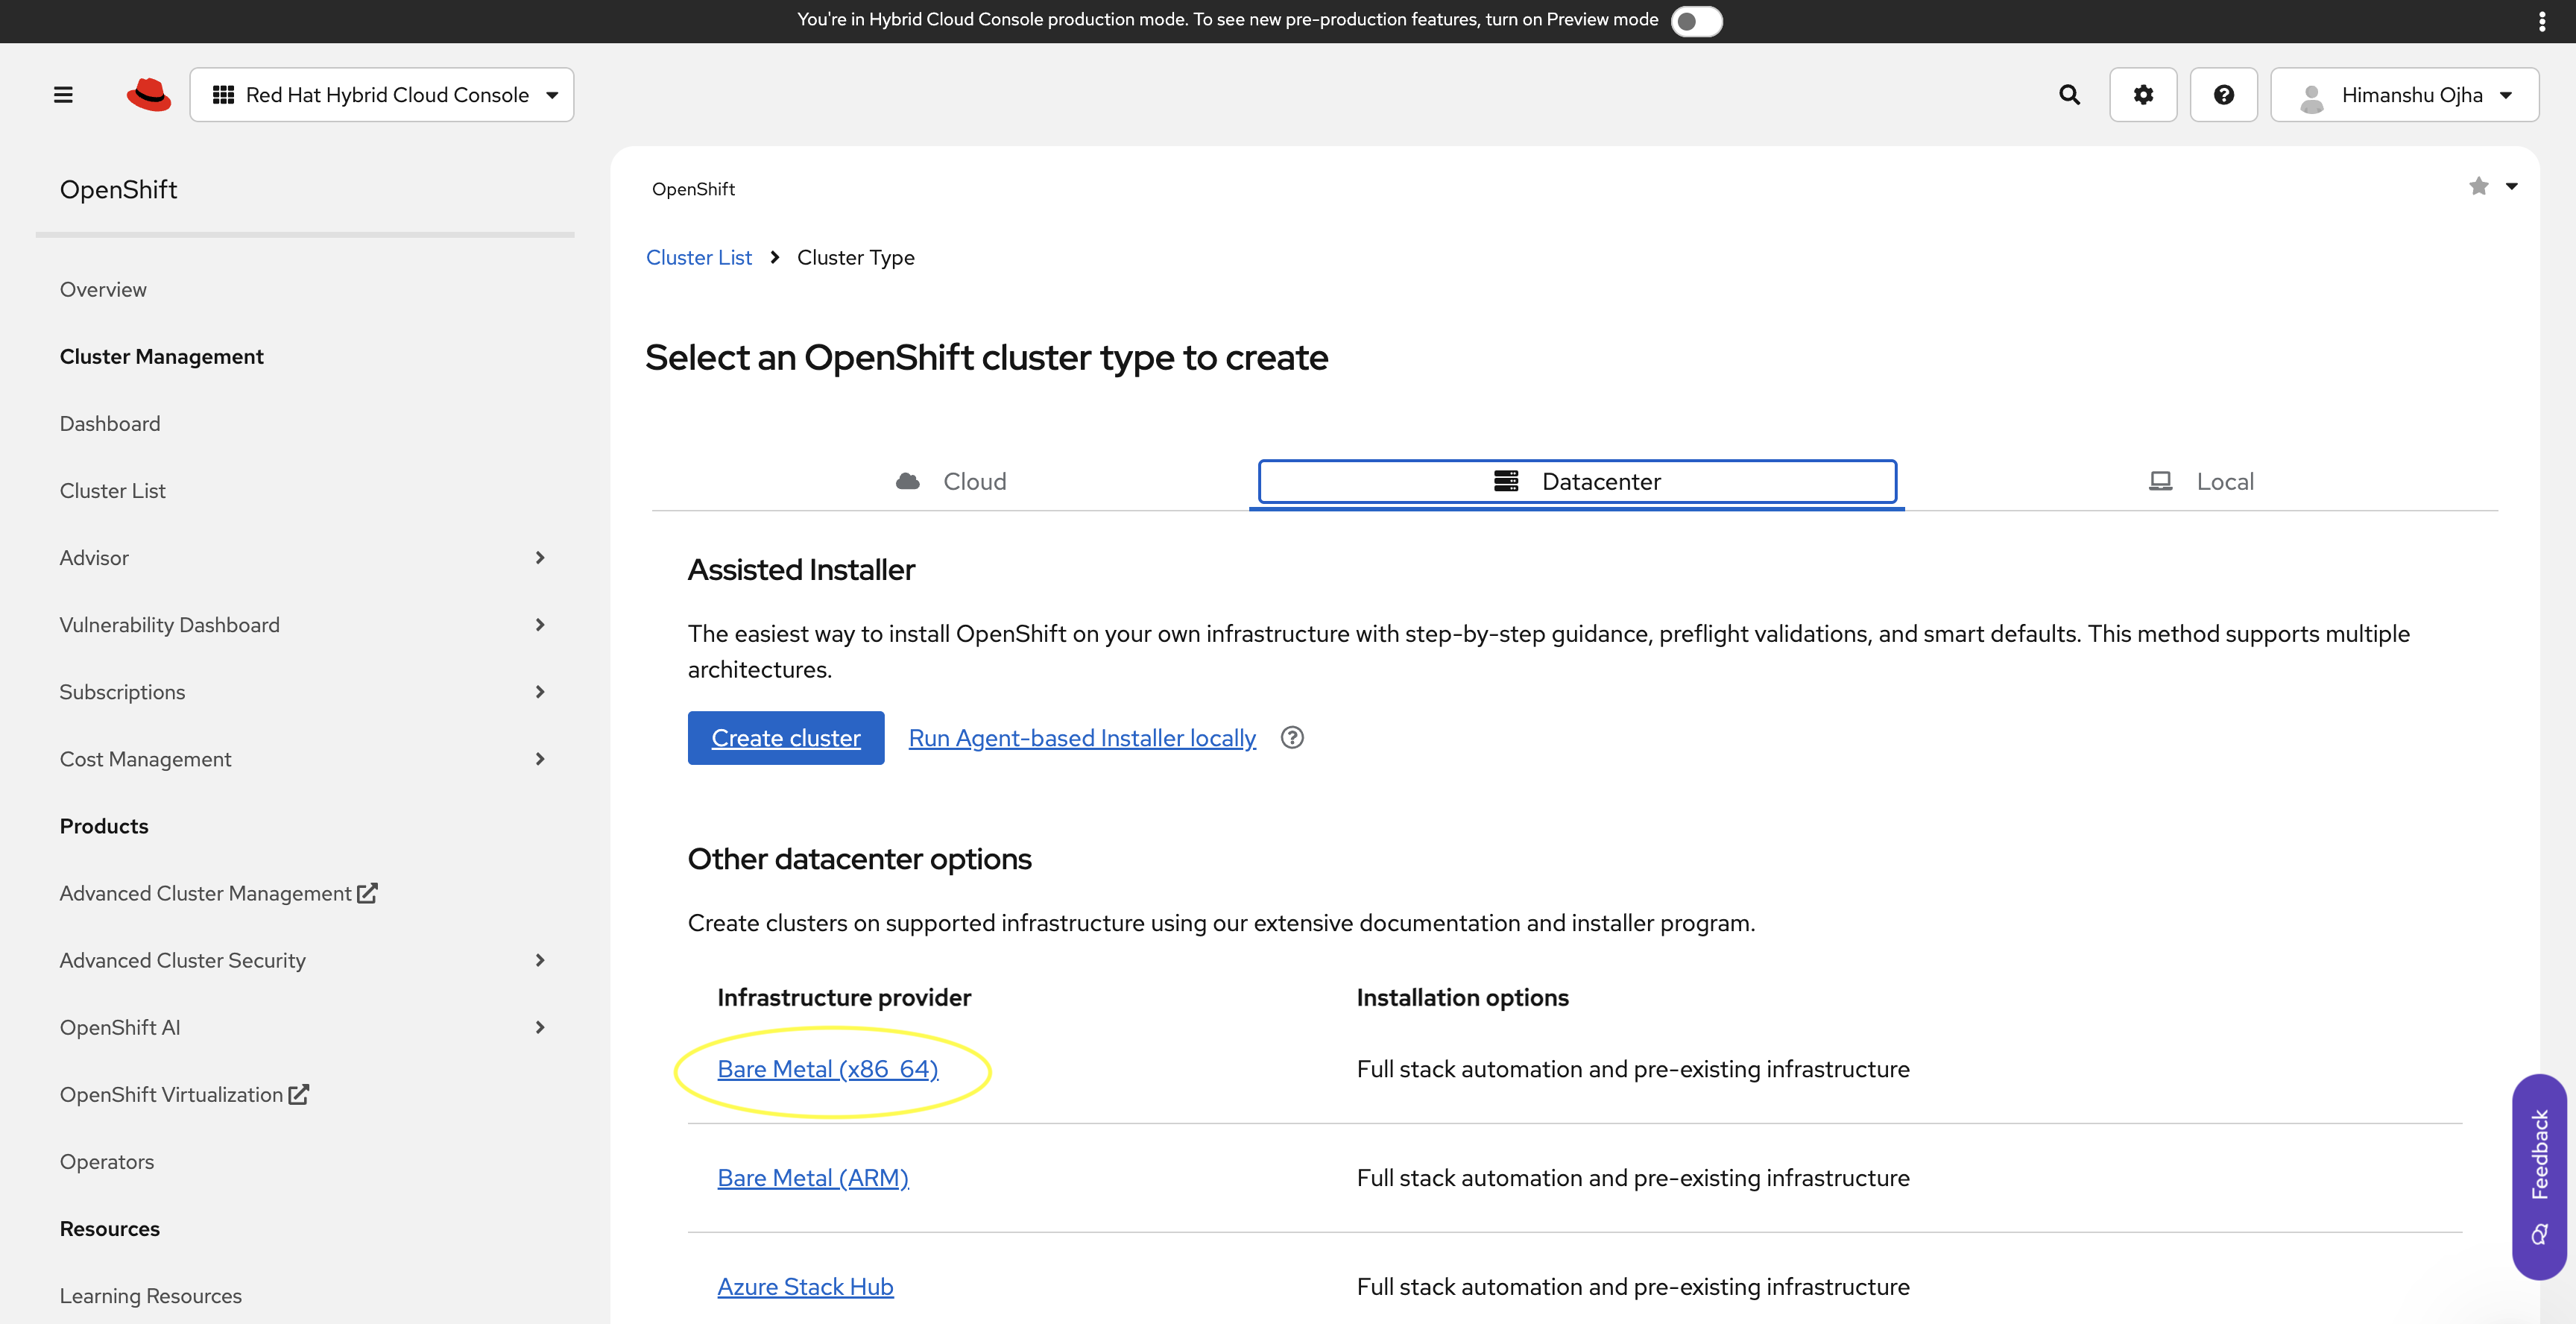Screen dimensions: 2576x1324
Task: Open the application launcher grid icon
Action: [224, 94]
